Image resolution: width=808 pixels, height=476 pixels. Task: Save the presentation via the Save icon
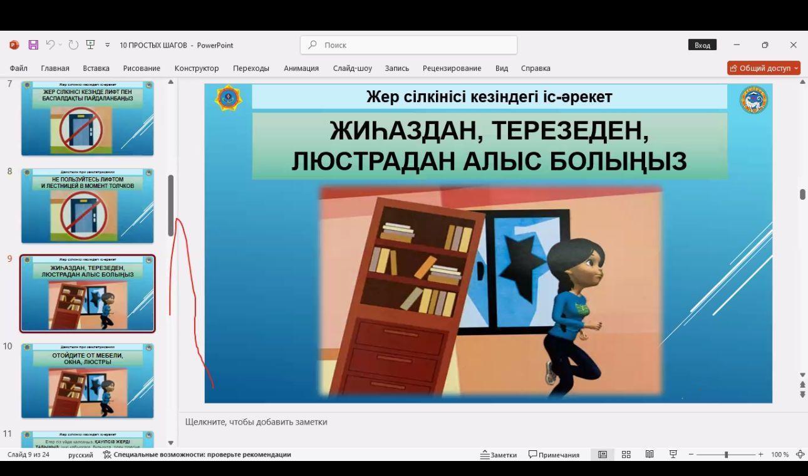32,44
